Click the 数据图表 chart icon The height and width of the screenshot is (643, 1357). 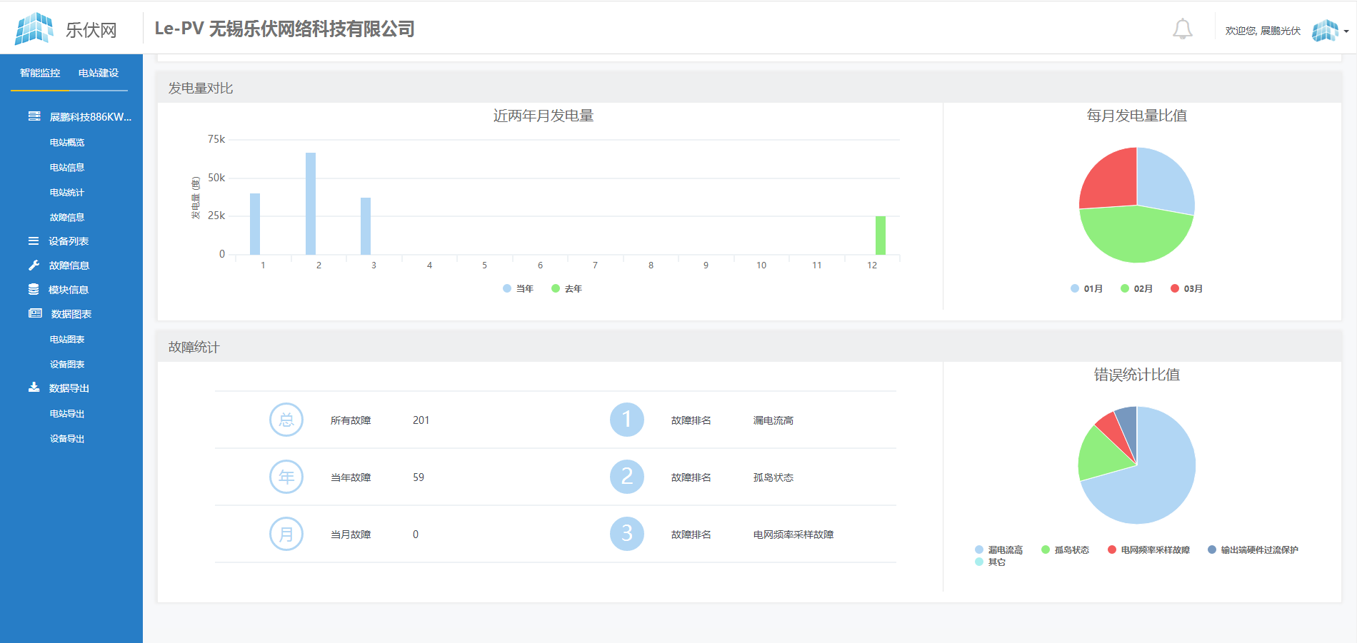point(35,314)
